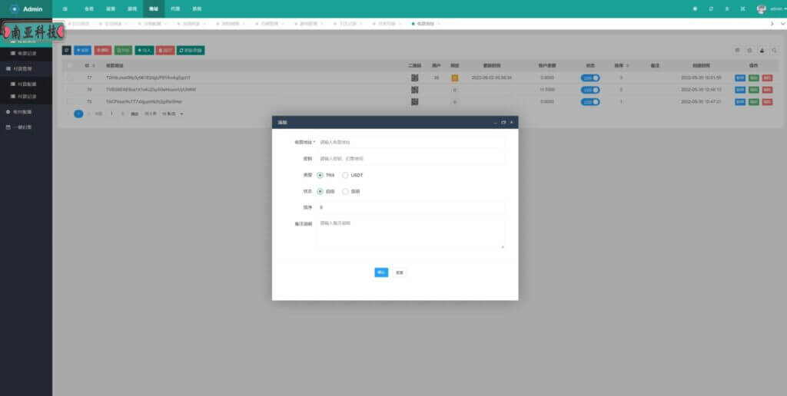Open sidebar item with the gear icon
The width and height of the screenshot is (787, 396).
tap(26, 112)
